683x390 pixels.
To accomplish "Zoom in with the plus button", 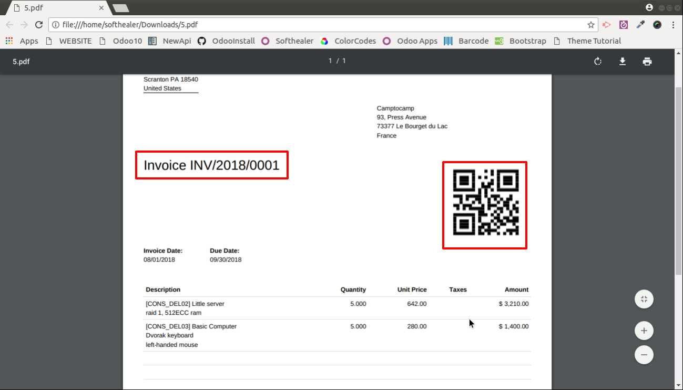I will pos(644,331).
